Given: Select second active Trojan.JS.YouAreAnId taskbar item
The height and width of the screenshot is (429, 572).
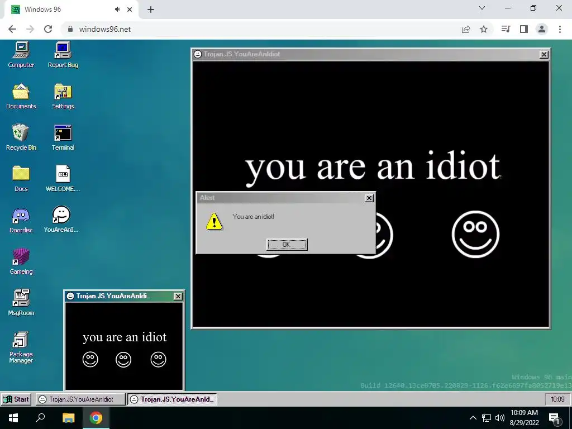Looking at the screenshot, I should 172,399.
